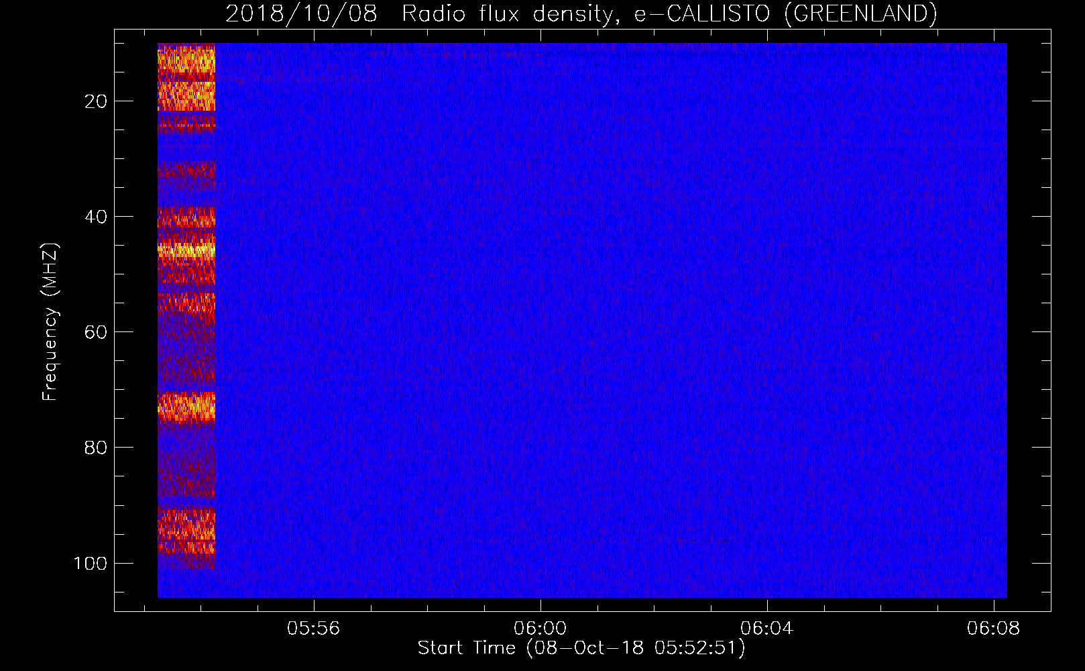Screen dimensions: 1085x671
Task: Click the 'Start Time (08-Oct-18 05:52:51)' axis label
Action: coord(581,648)
